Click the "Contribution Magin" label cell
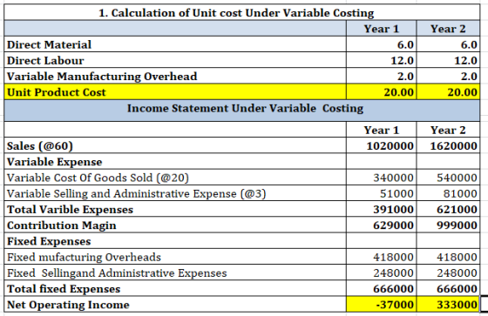 175,225
